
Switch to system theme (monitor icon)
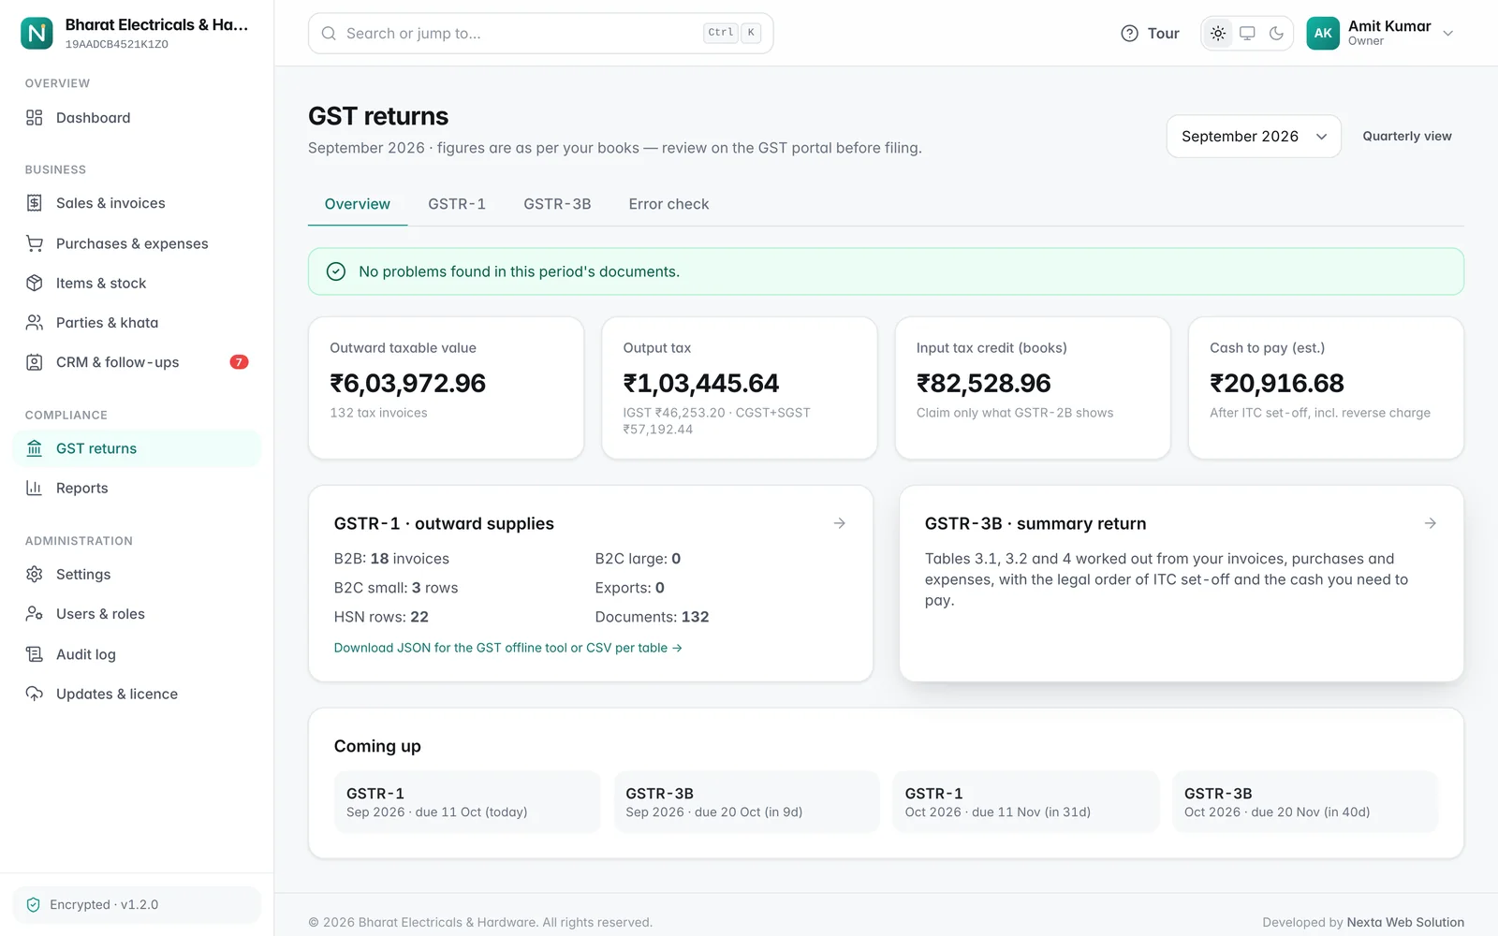click(x=1247, y=34)
